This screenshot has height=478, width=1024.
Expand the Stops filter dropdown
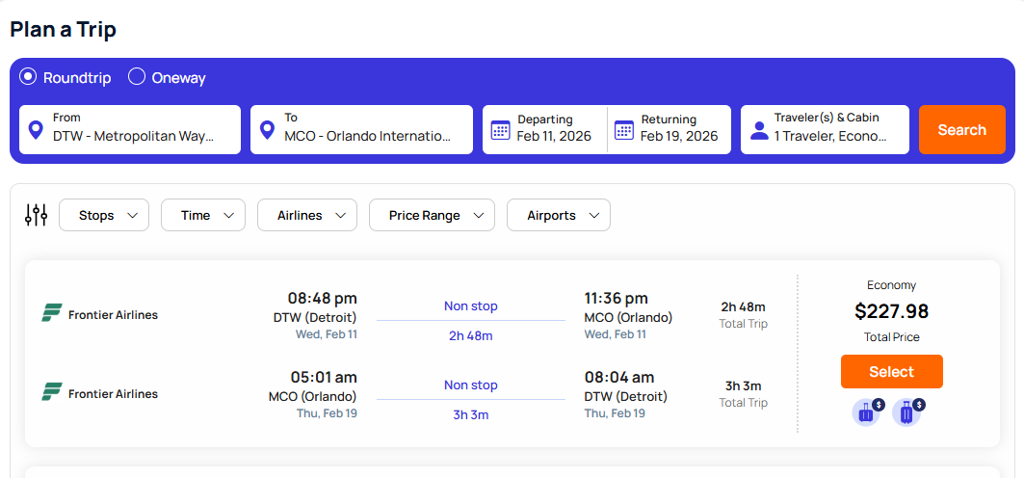pos(104,215)
